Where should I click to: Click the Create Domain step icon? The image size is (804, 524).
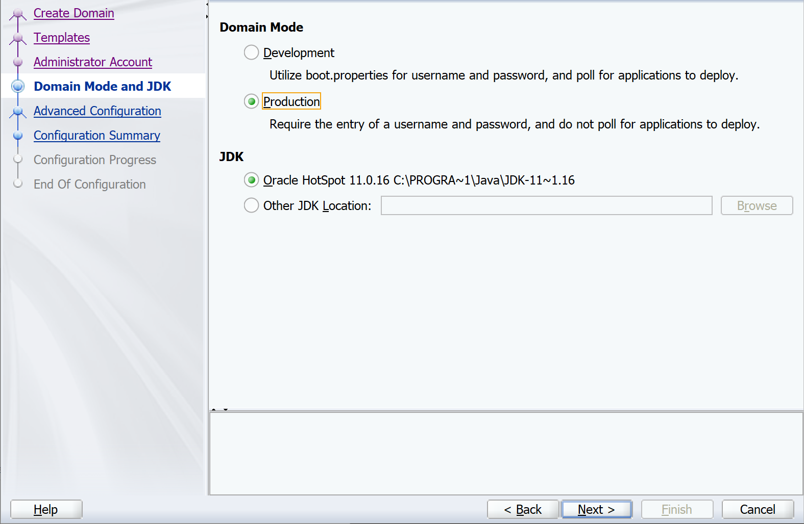[x=18, y=13]
